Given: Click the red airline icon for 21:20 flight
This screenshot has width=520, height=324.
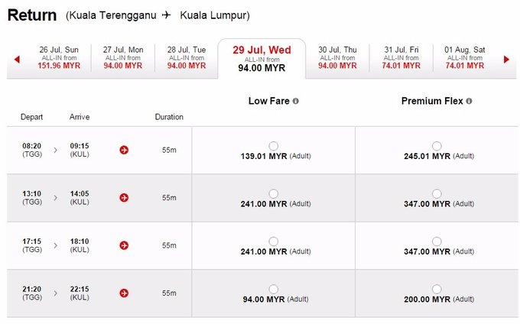Looking at the screenshot, I should [124, 293].
